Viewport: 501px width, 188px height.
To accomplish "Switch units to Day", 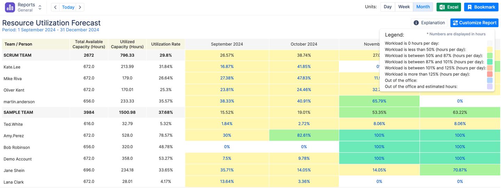I will point(388,7).
